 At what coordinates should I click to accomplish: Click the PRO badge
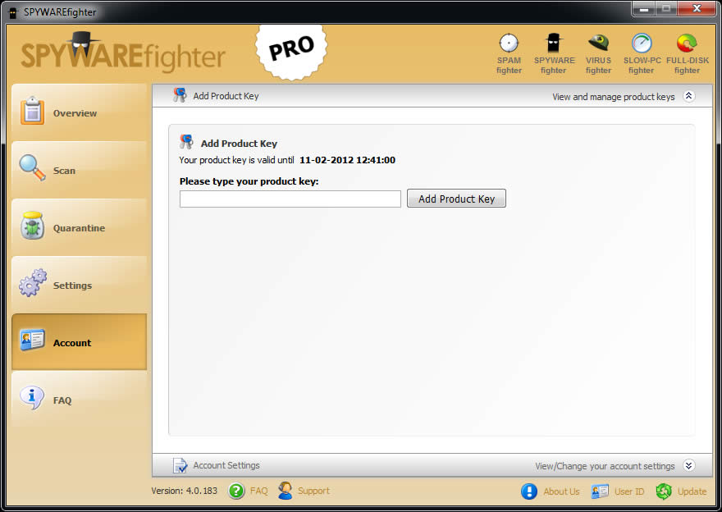tap(291, 51)
